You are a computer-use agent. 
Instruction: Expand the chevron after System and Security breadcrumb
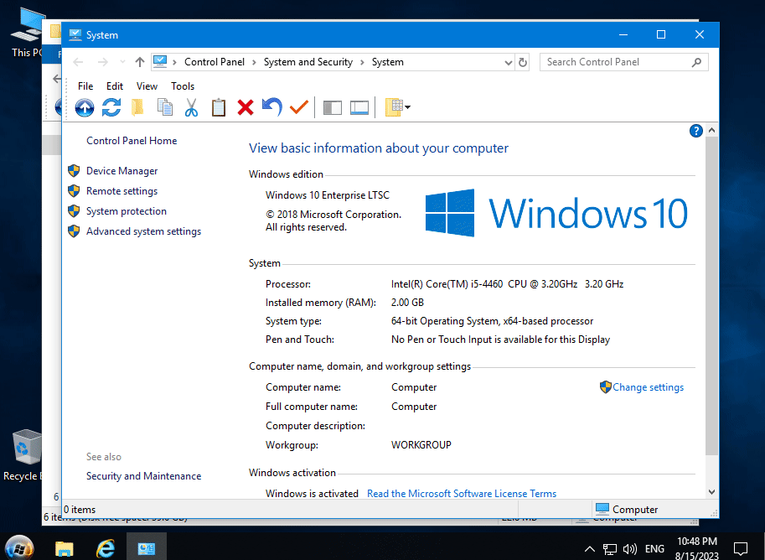(x=362, y=63)
